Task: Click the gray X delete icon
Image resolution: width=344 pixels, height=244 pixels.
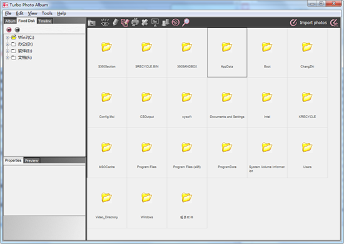Action: [x=144, y=23]
